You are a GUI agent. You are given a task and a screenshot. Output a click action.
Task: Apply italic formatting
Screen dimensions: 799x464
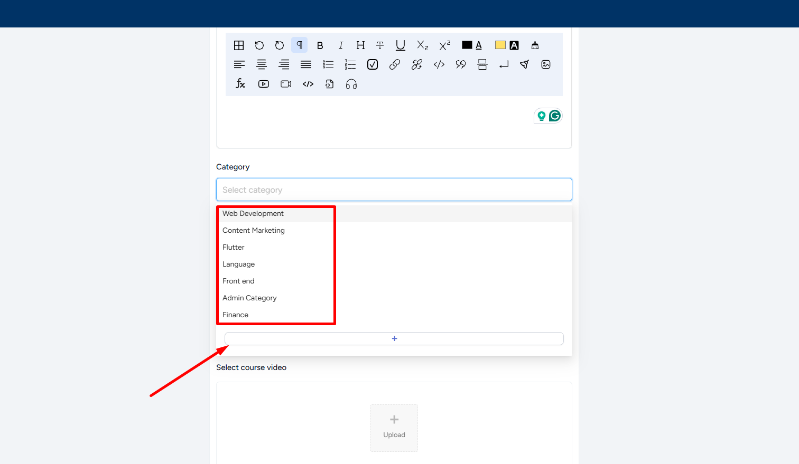pyautogui.click(x=341, y=45)
